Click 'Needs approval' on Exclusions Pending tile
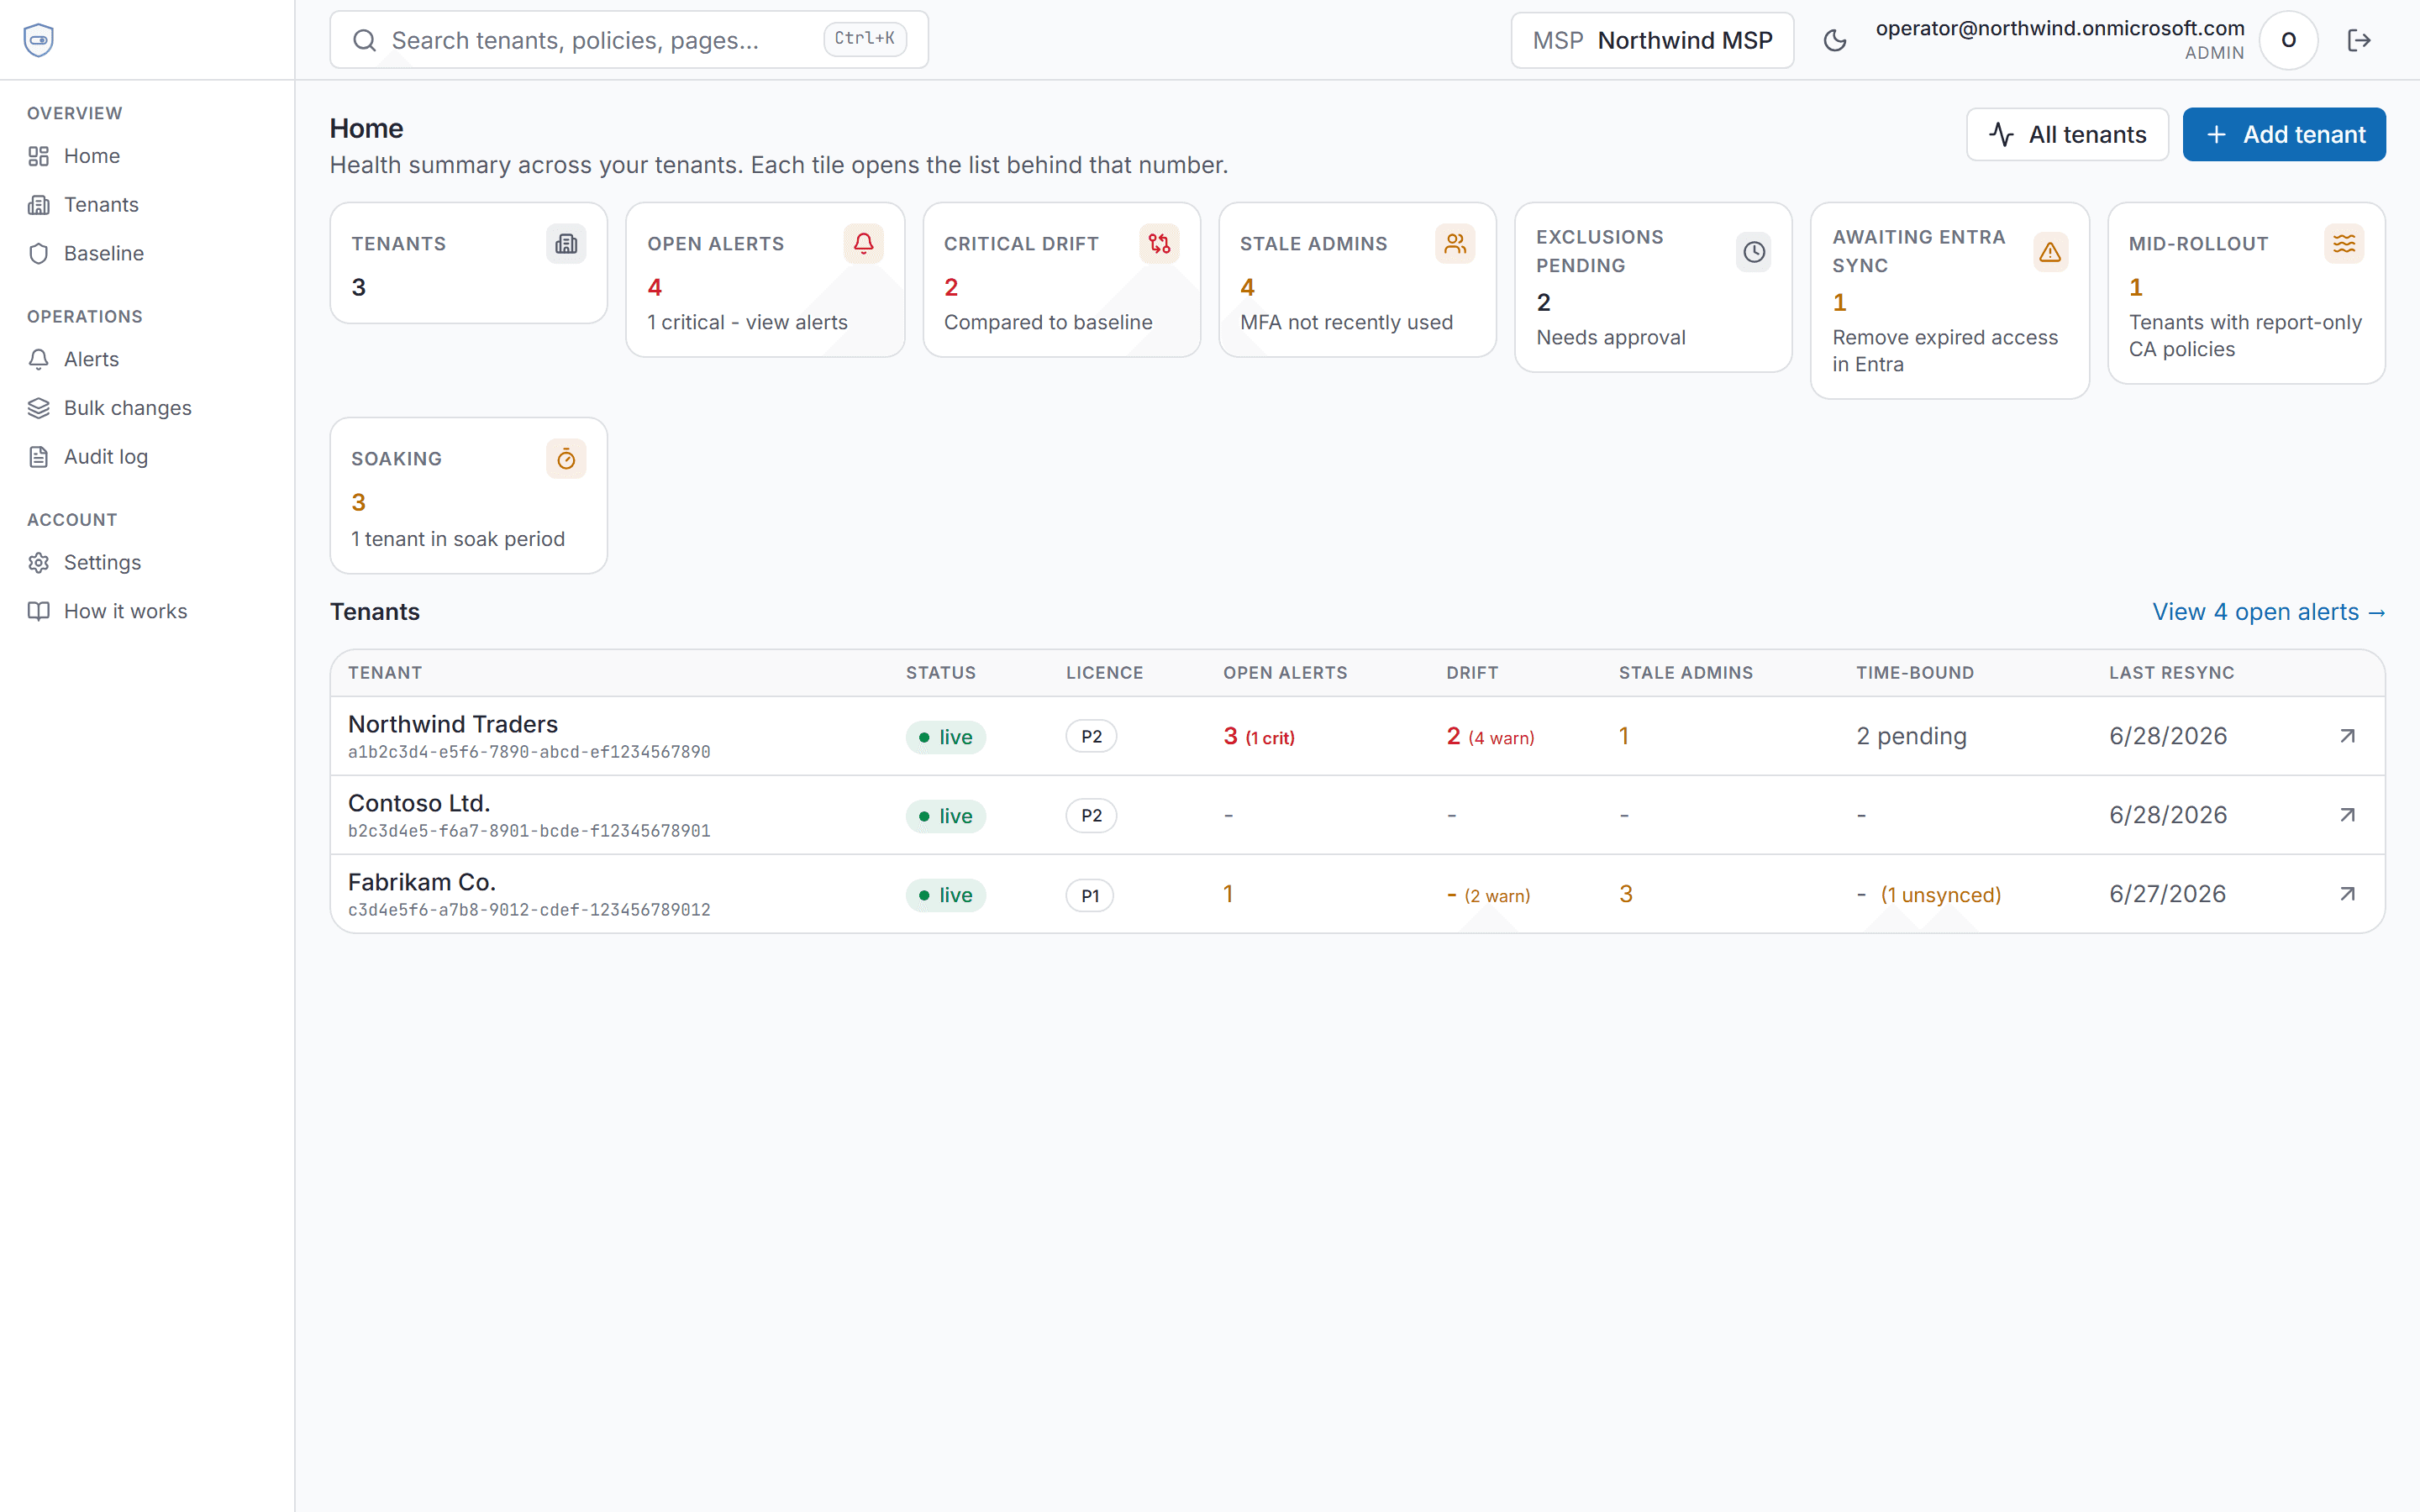The height and width of the screenshot is (1512, 2420). tap(1611, 337)
